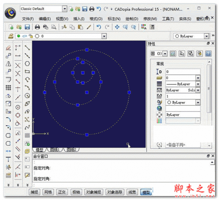The height and width of the screenshot is (200, 219).
Task: Click the 线宽 lineweight status button
Action: click(x=132, y=192)
